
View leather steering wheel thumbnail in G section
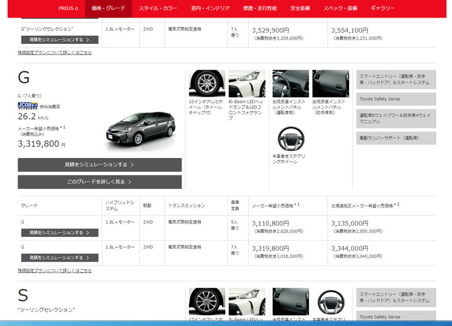coord(291,139)
